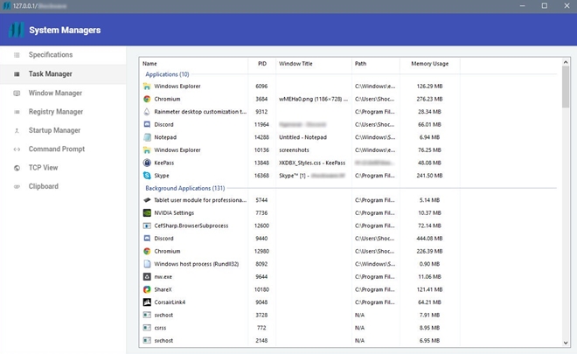Click the 121.41 MB ShareX memory value

[429, 289]
